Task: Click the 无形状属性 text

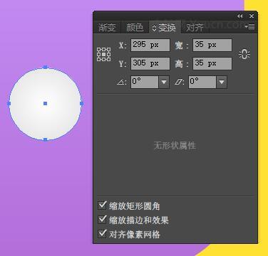Action: tap(175, 146)
